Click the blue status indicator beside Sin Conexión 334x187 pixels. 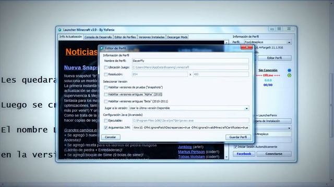click(x=289, y=70)
